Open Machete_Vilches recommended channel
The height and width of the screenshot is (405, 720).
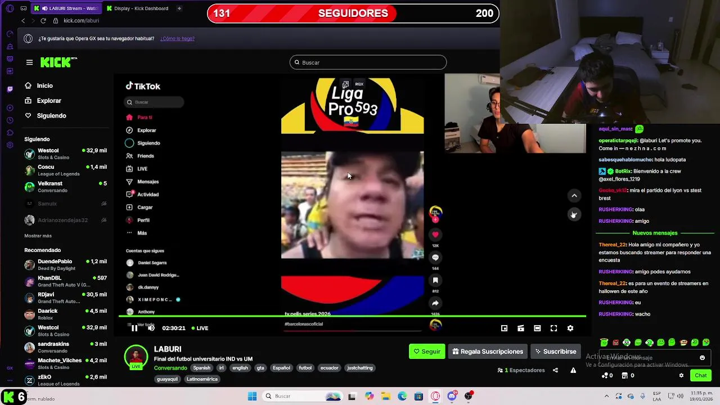click(x=66, y=363)
